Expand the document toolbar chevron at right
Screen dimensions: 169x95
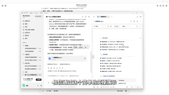pyautogui.click(x=140, y=26)
